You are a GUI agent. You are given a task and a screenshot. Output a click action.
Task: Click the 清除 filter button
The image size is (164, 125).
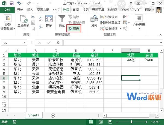point(74,17)
